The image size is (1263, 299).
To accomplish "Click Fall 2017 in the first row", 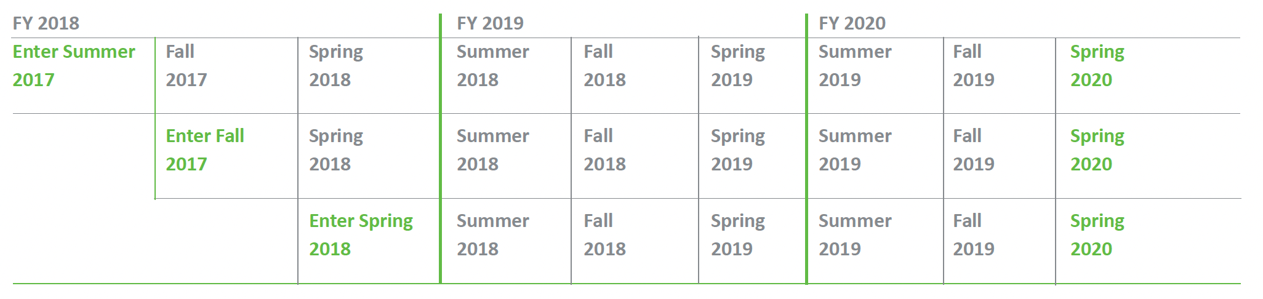I will point(186,65).
